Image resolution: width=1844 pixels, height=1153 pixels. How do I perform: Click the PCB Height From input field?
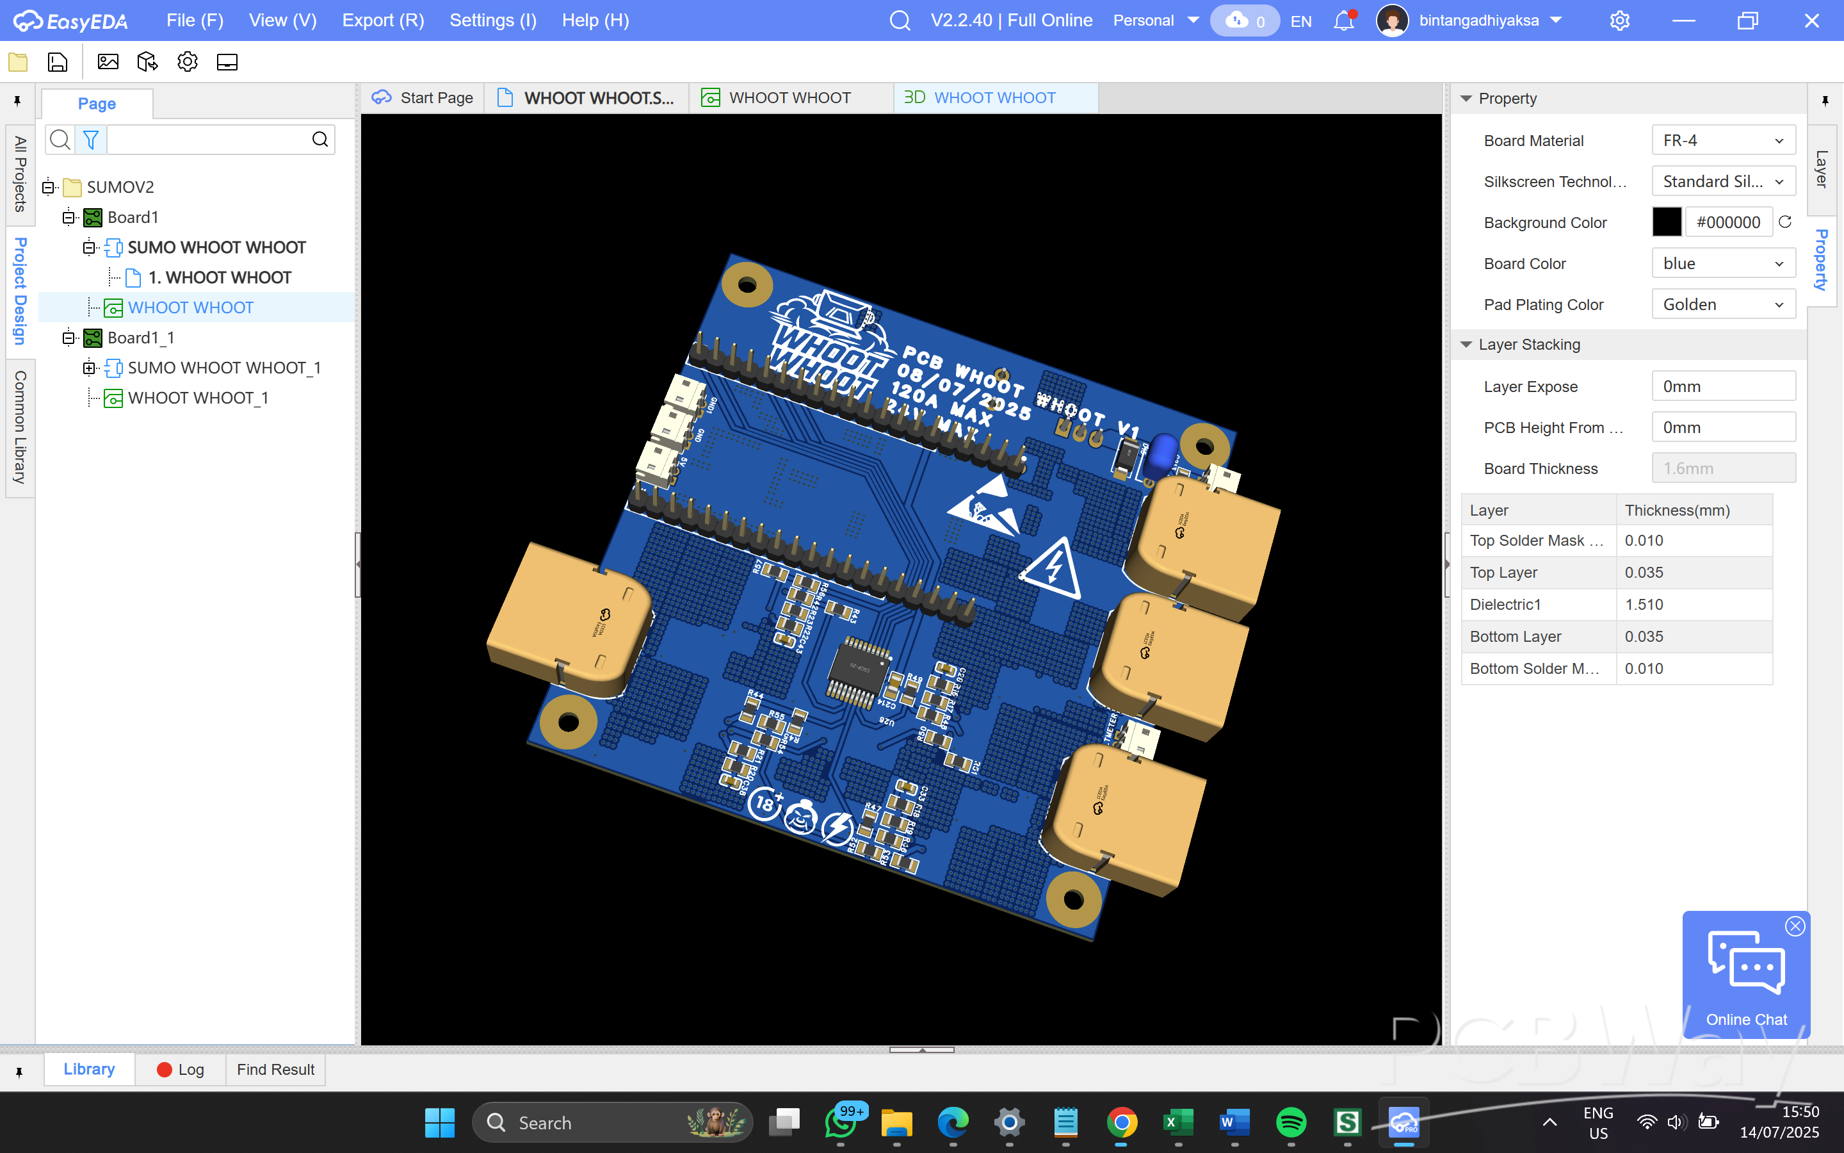1724,427
